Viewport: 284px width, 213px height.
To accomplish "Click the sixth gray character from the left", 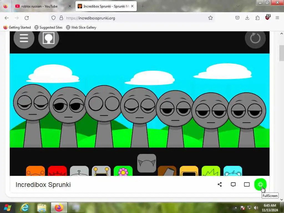I will pyautogui.click(x=211, y=120).
